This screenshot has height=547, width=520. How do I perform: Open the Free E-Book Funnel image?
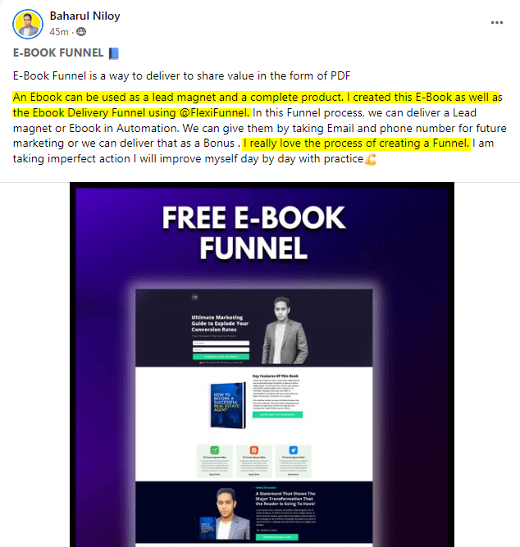(262, 365)
